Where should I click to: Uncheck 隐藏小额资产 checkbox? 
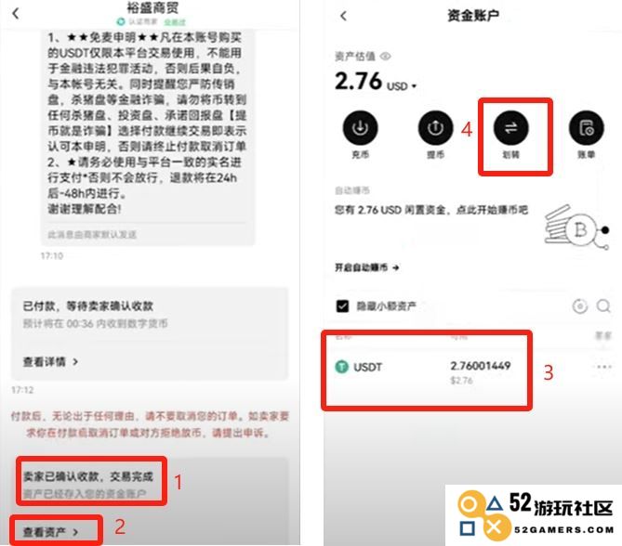tap(342, 305)
